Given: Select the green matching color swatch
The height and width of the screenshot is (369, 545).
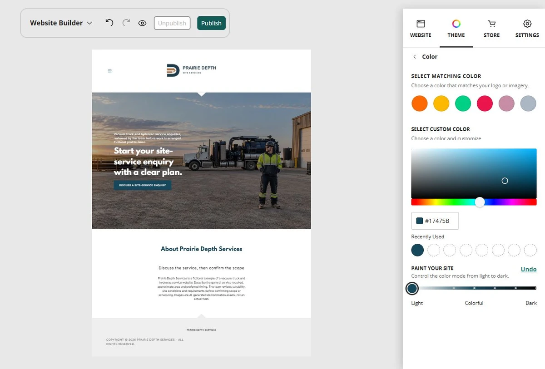Looking at the screenshot, I should (463, 103).
